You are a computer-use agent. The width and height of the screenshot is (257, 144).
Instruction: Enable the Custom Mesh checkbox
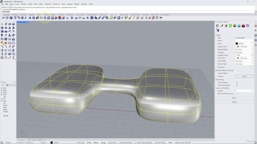(237, 73)
